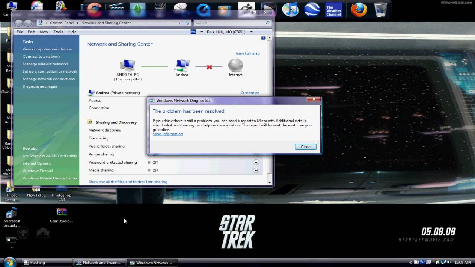Image resolution: width=475 pixels, height=267 pixels.
Task: Open the Tools menu
Action: [x=58, y=32]
